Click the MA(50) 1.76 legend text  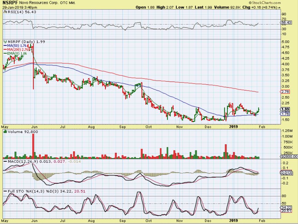tap(17, 46)
